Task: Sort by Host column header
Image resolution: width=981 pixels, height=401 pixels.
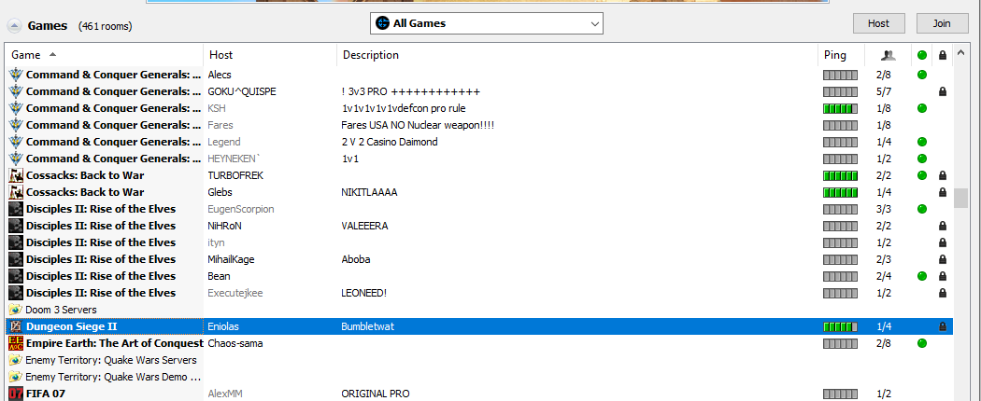Action: point(270,55)
